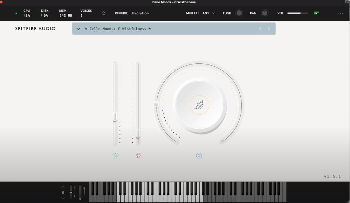Click the pitch bend wheel
Image resolution: width=350 pixels, height=203 pixels.
pos(71,192)
